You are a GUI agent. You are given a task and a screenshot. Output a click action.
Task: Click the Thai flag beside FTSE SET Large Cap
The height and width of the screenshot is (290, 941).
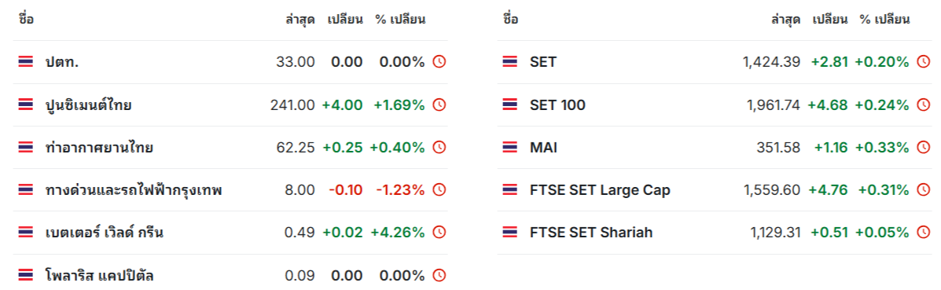509,190
